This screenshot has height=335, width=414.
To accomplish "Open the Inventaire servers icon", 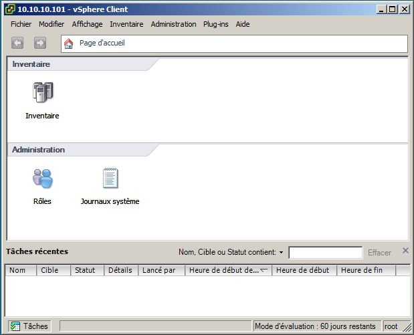I will 43,92.
